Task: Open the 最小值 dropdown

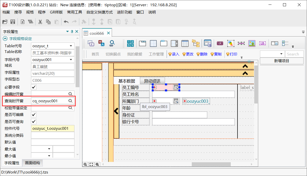Action: [x=49, y=156]
